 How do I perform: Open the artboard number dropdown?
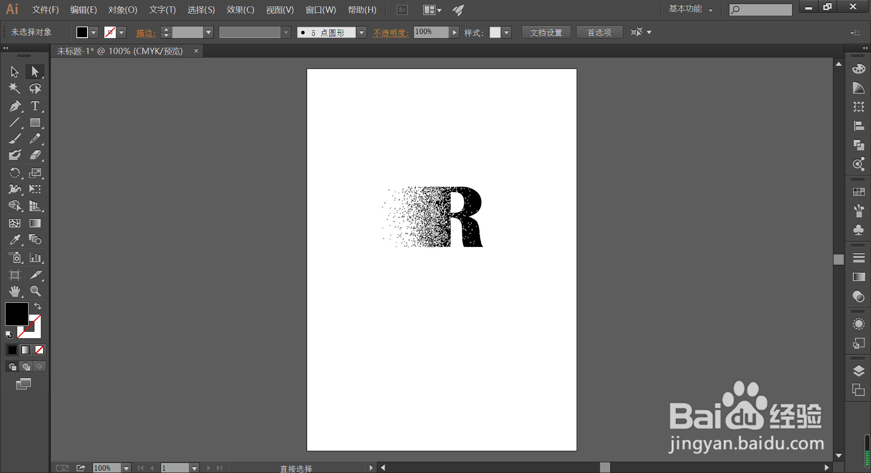pos(195,468)
